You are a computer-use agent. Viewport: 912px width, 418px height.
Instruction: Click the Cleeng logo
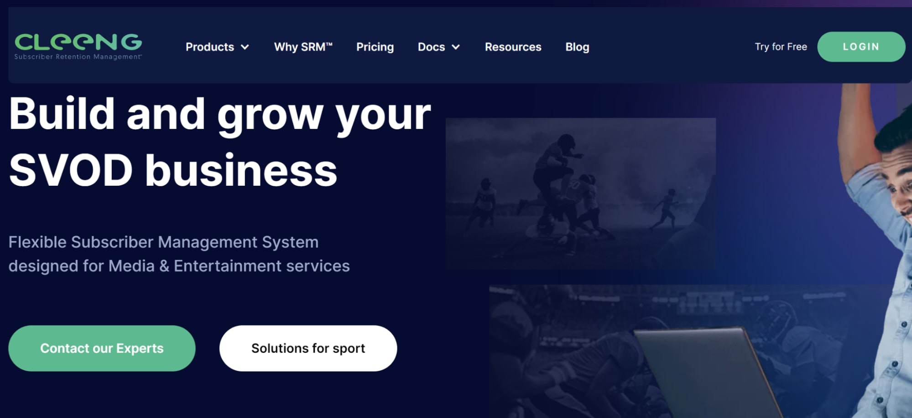tap(78, 46)
